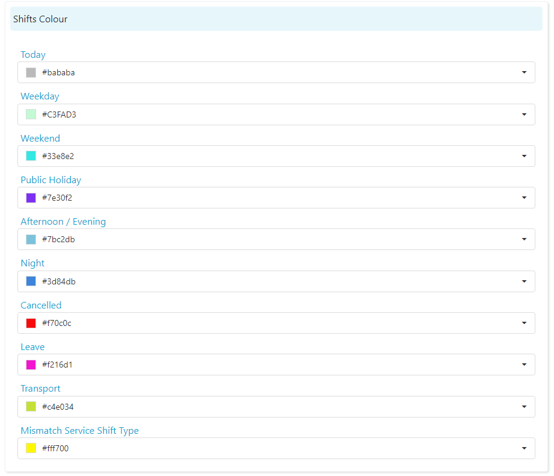Click the Shifts Colour section header
The image size is (554, 476).
coord(276,19)
